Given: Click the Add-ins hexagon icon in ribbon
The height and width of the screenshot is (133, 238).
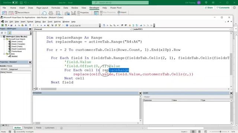Looking at the screenshot, I should [44, 13].
